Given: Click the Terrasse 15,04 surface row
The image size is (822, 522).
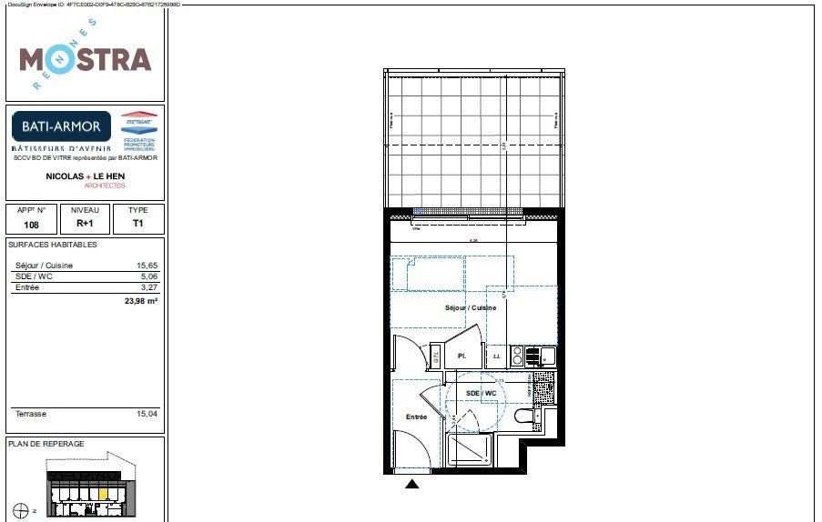Looking at the screenshot, I should coord(86,414).
